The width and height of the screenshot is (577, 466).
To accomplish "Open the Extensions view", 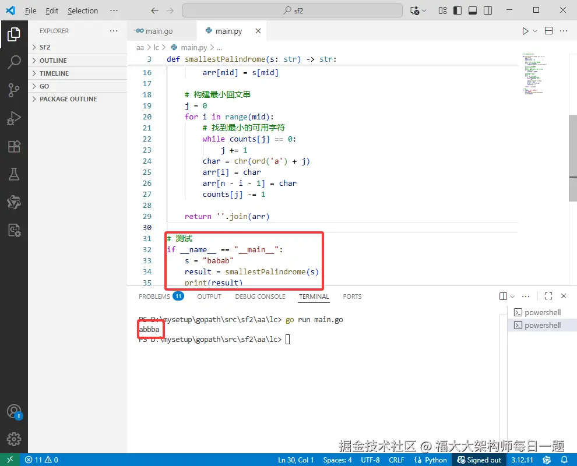I will pyautogui.click(x=14, y=146).
